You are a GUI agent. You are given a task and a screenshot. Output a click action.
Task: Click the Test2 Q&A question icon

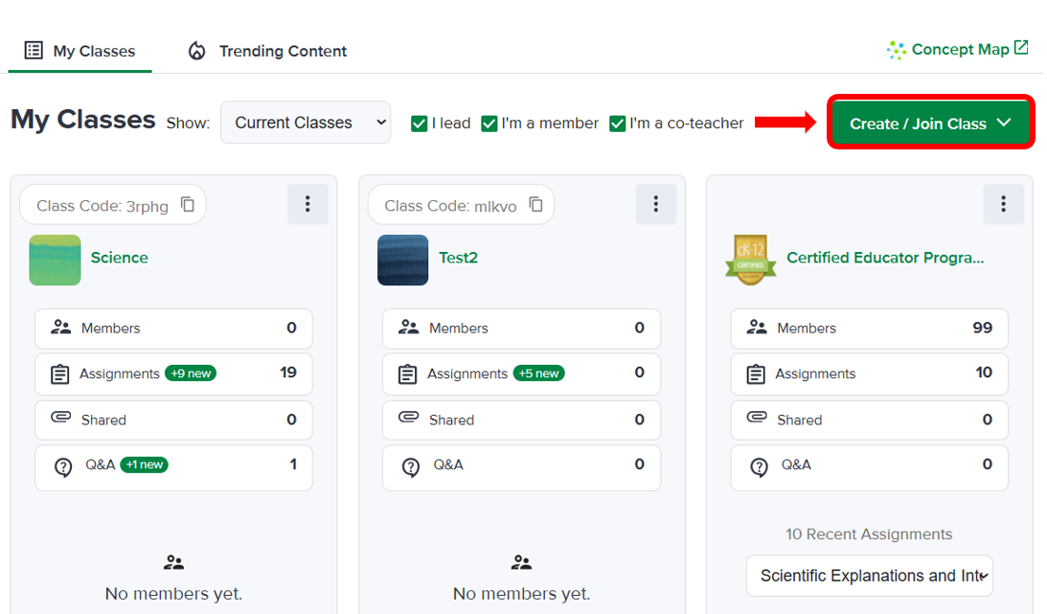(411, 467)
